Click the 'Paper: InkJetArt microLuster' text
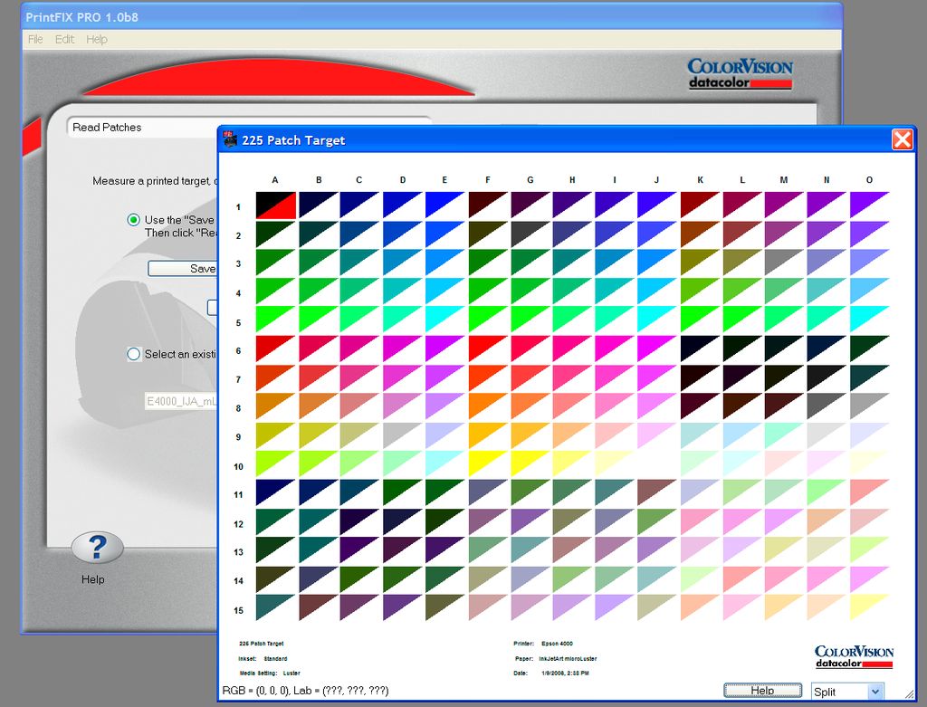Image resolution: width=927 pixels, height=707 pixels. [x=557, y=658]
